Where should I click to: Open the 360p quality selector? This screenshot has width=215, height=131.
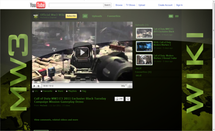click(123, 86)
